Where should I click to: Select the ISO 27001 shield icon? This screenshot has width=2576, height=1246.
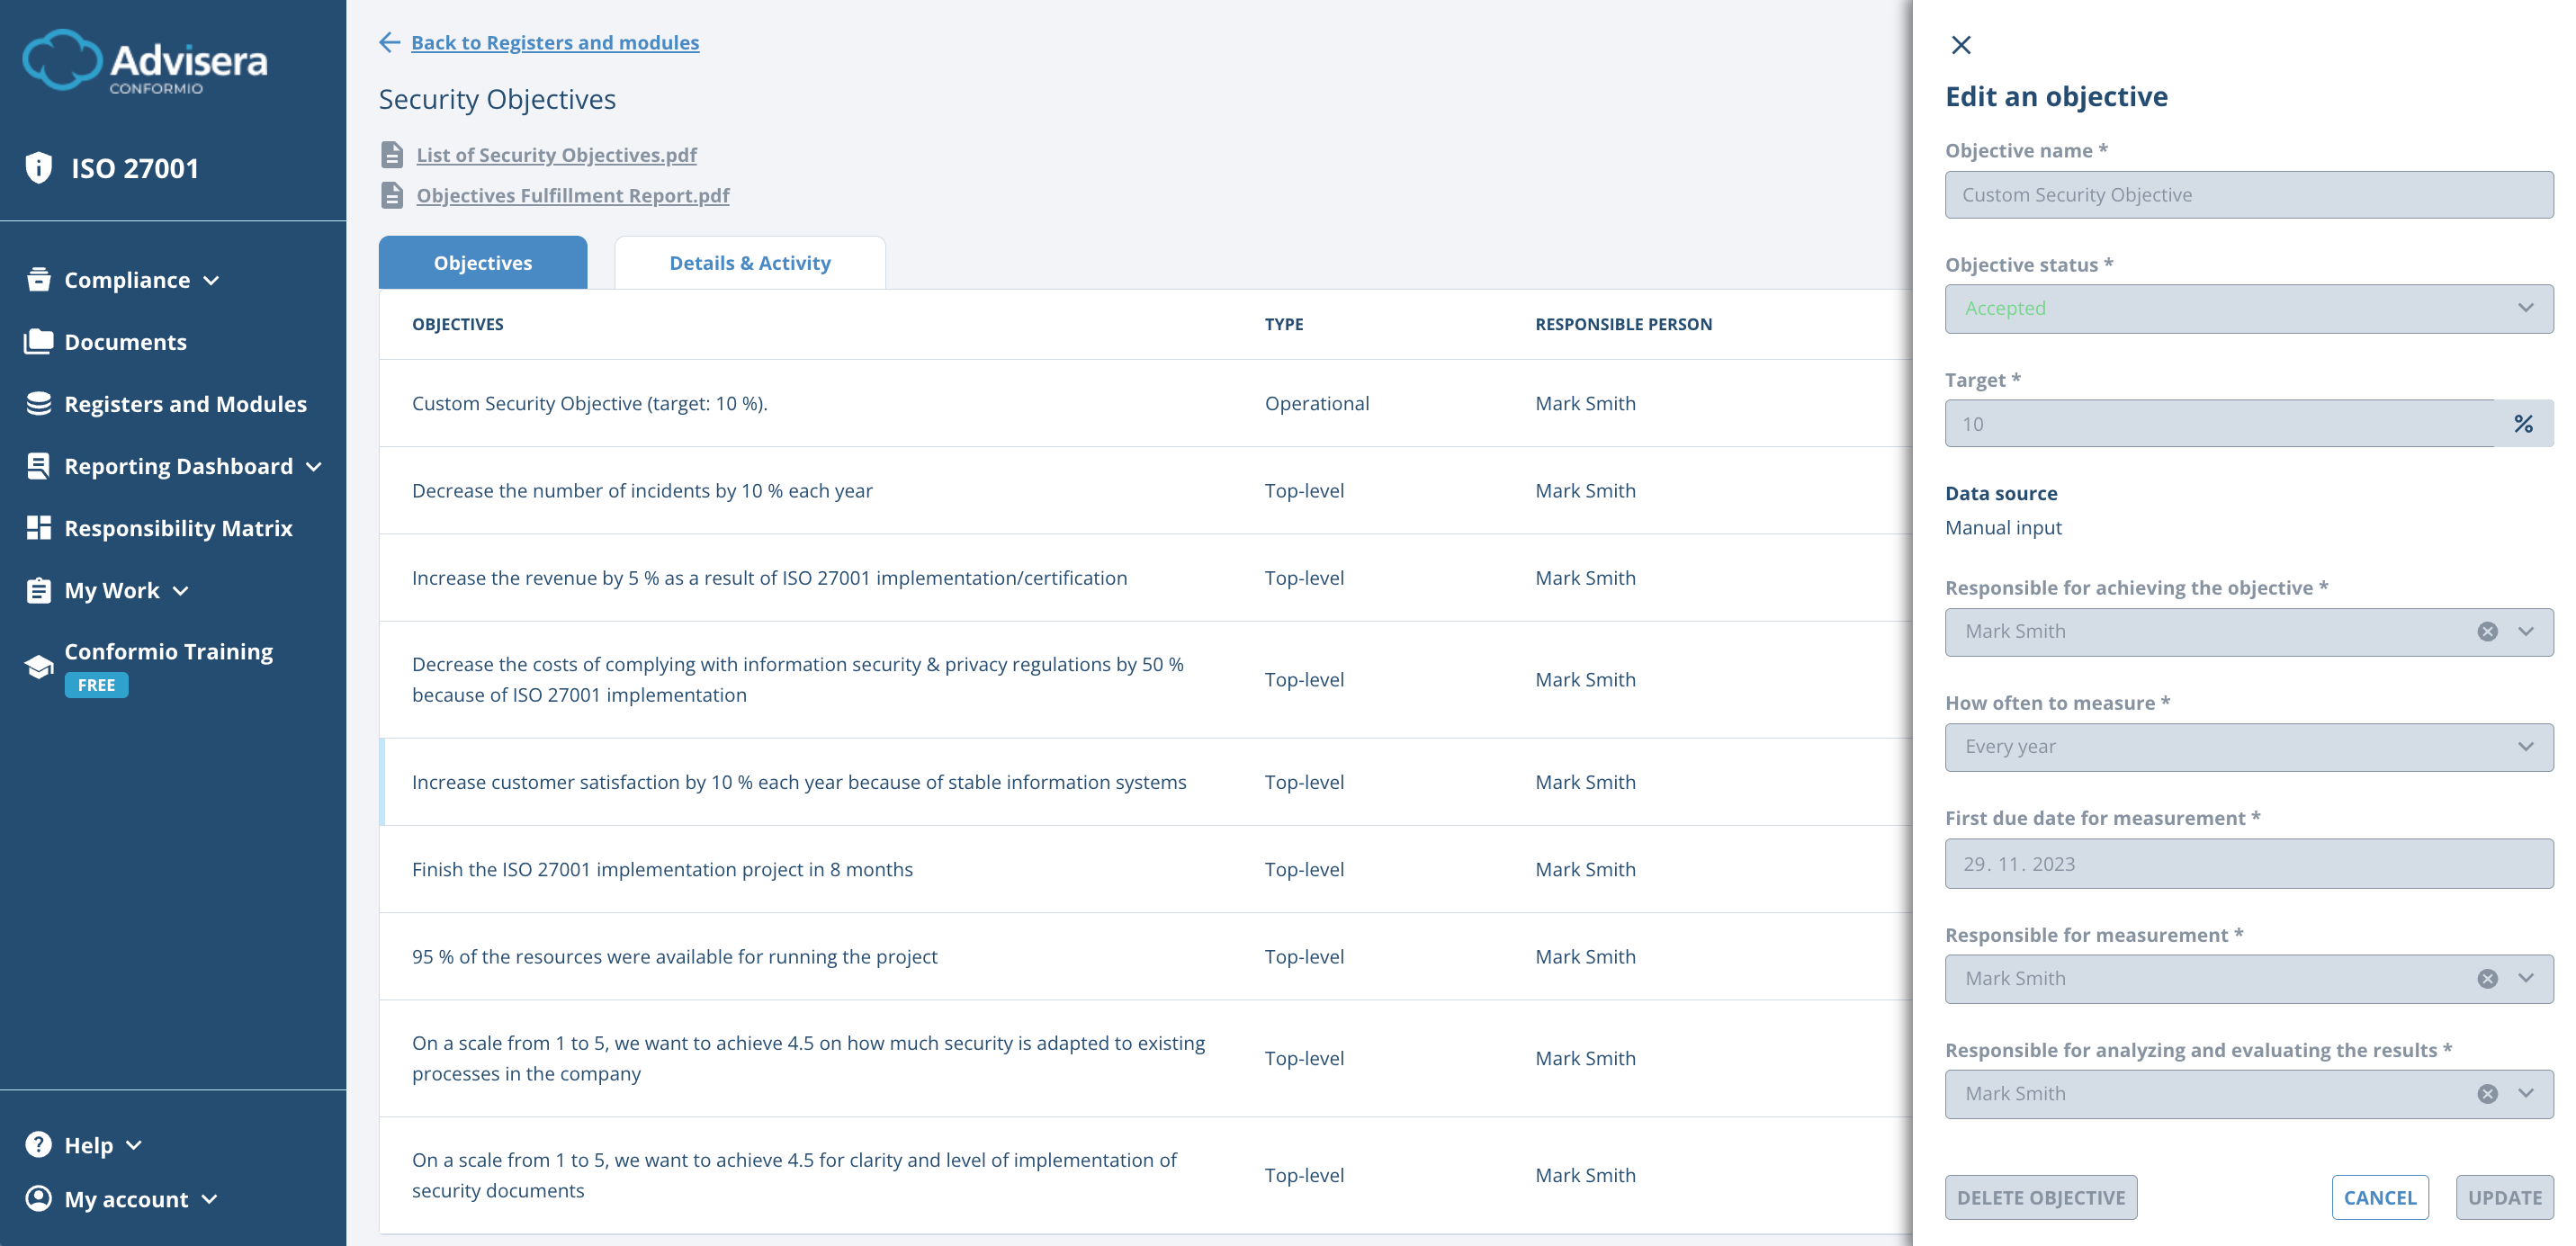(x=38, y=168)
